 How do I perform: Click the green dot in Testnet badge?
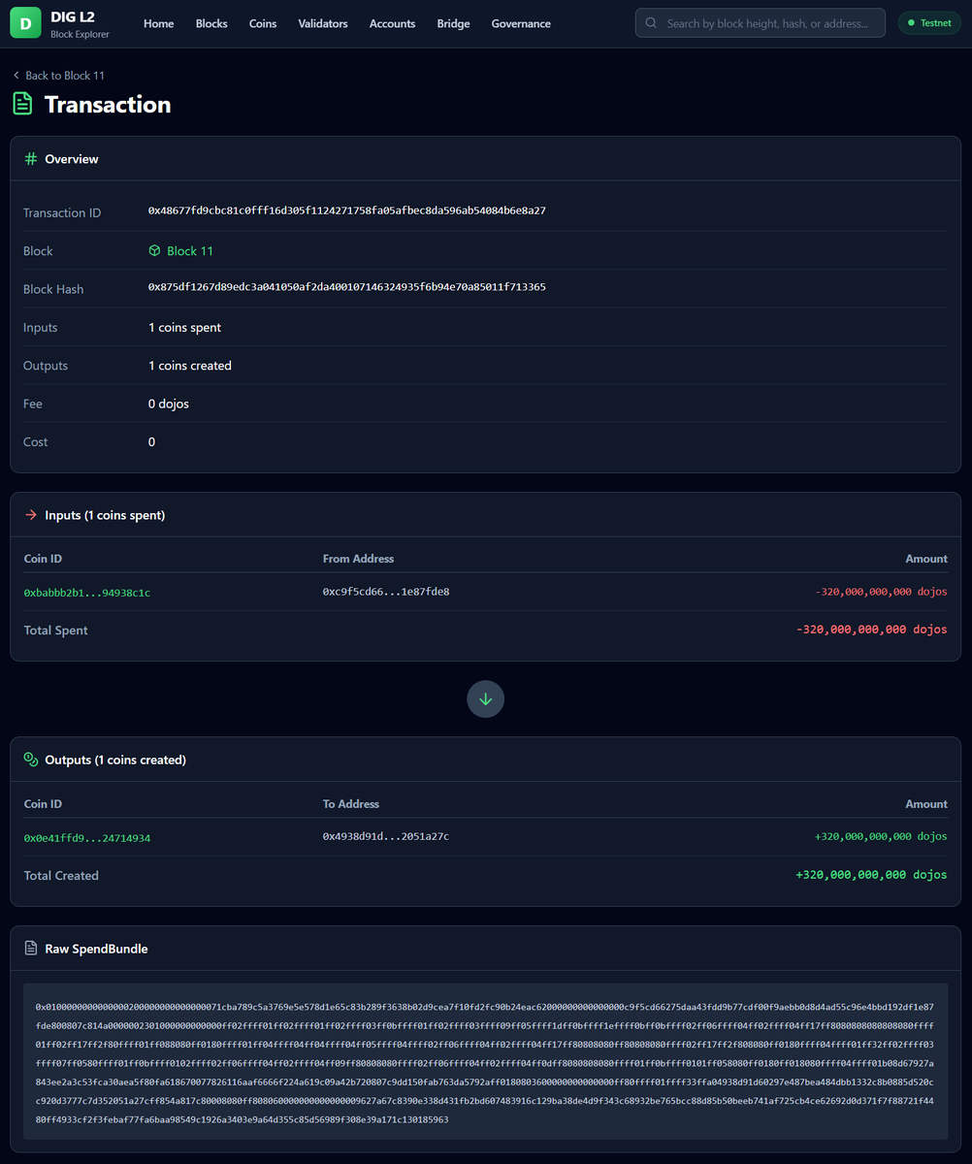(912, 23)
